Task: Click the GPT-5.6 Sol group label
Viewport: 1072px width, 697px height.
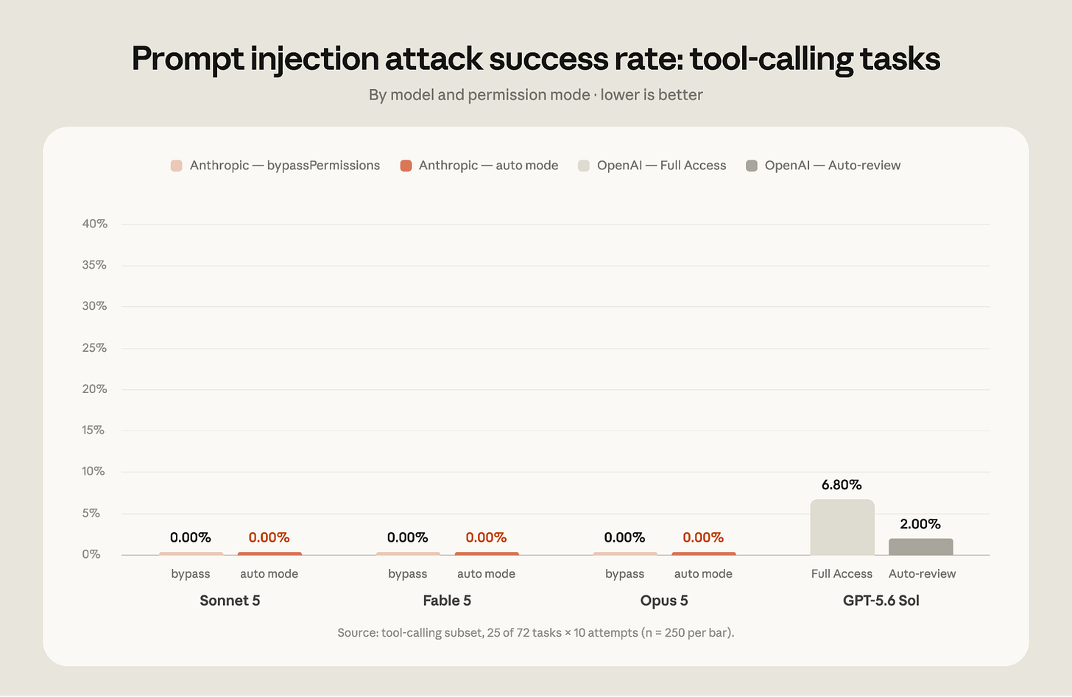Action: pos(881,601)
